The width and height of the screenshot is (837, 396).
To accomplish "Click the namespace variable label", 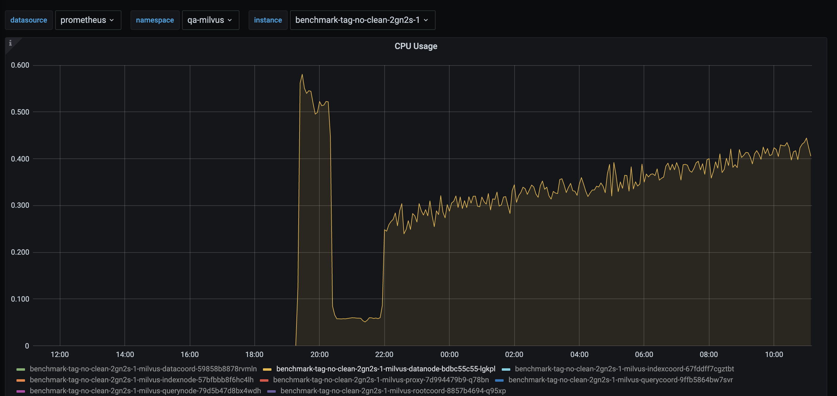I will point(155,20).
